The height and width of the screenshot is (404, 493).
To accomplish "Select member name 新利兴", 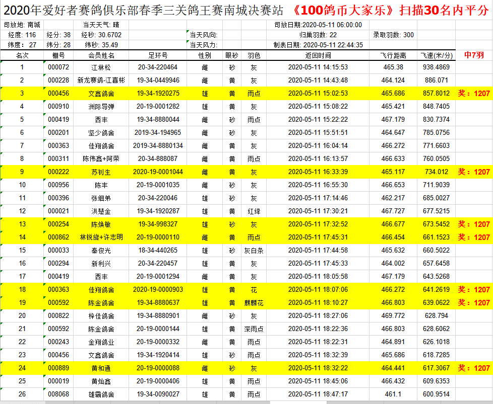I will click(101, 264).
